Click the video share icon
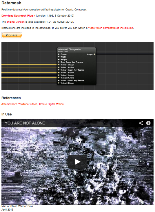The image size is (155, 212). click(141, 123)
